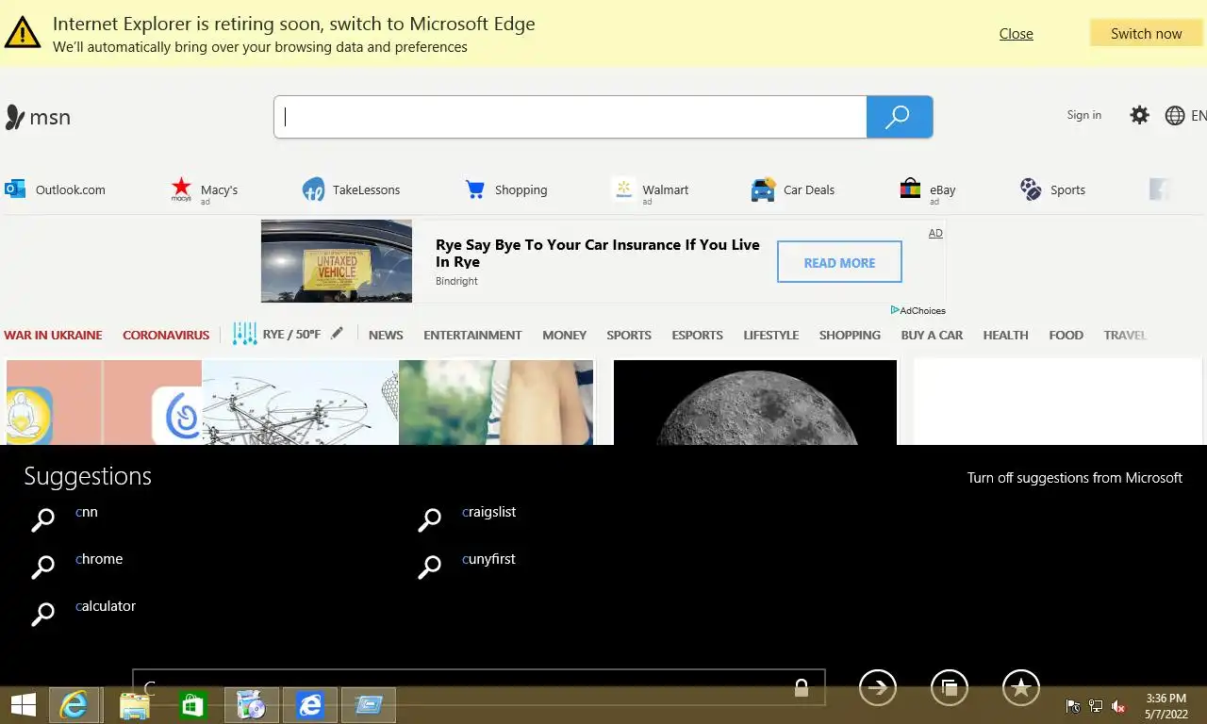Open the favorites star button
Image resolution: width=1207 pixels, height=724 pixels.
(x=1021, y=688)
